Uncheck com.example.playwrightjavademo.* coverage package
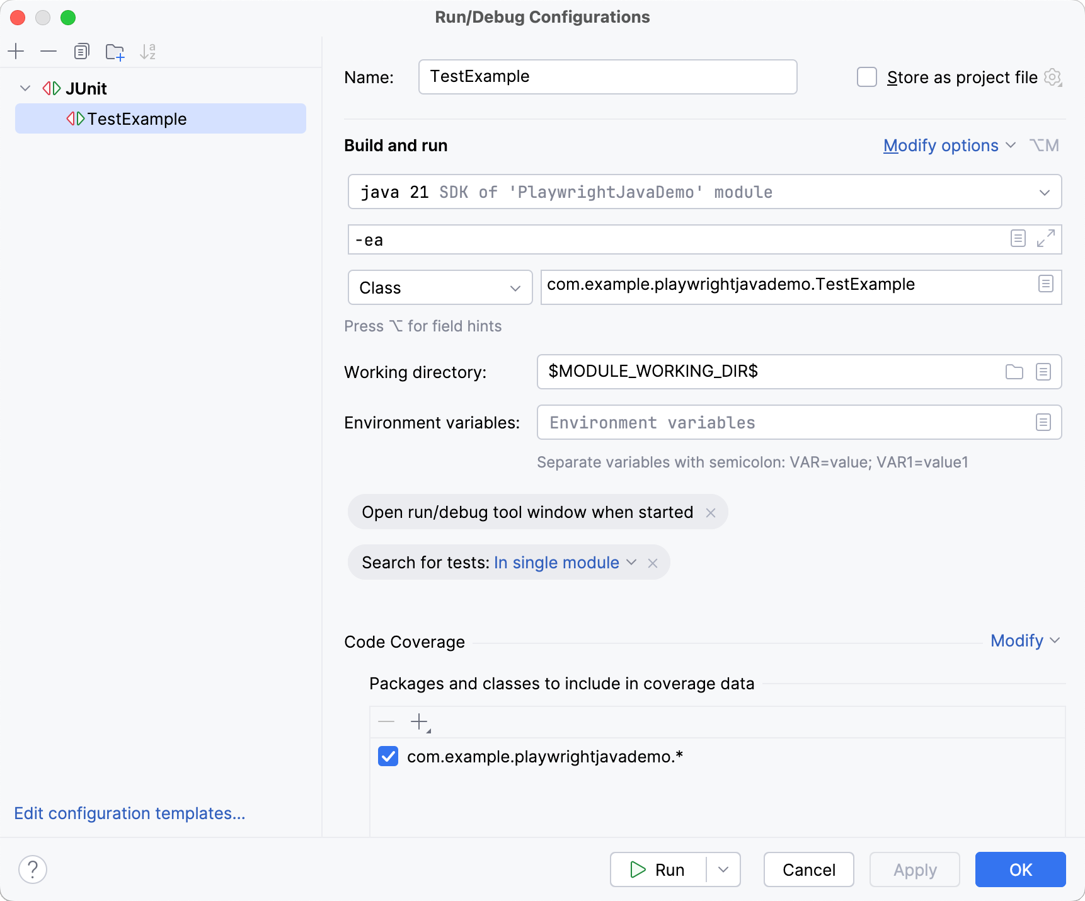1085x901 pixels. point(388,756)
